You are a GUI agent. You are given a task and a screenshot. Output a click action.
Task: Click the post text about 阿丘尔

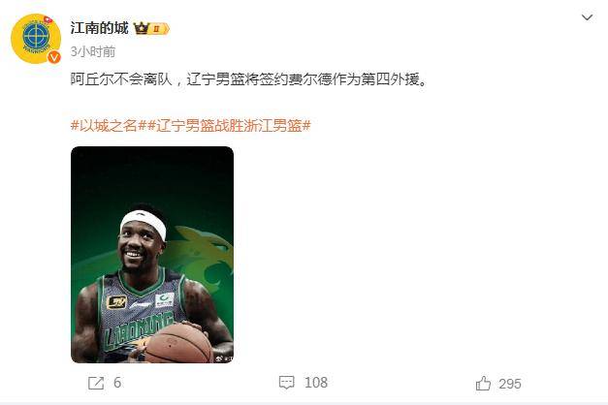point(248,79)
